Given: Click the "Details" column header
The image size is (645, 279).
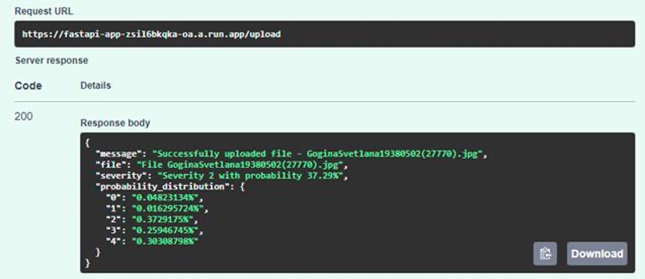Looking at the screenshot, I should [x=96, y=86].
